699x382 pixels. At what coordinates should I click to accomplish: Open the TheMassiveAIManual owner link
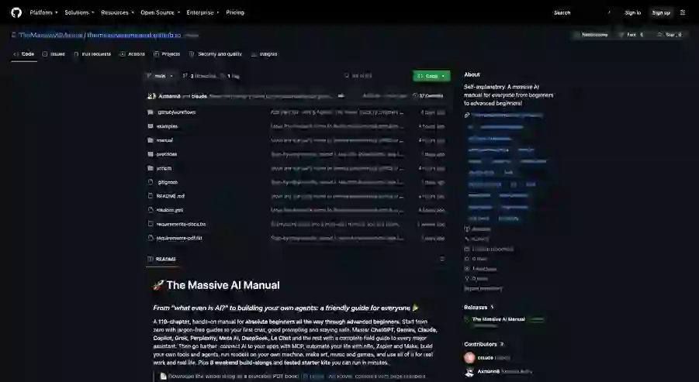51,35
